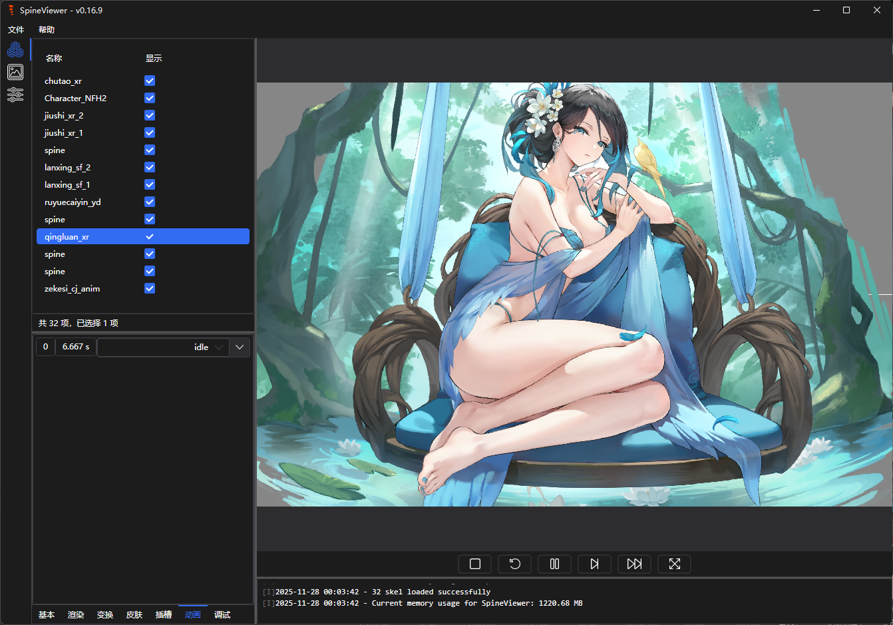Select the jiushi_xr_2 row
The height and width of the screenshot is (625, 893).
143,115
